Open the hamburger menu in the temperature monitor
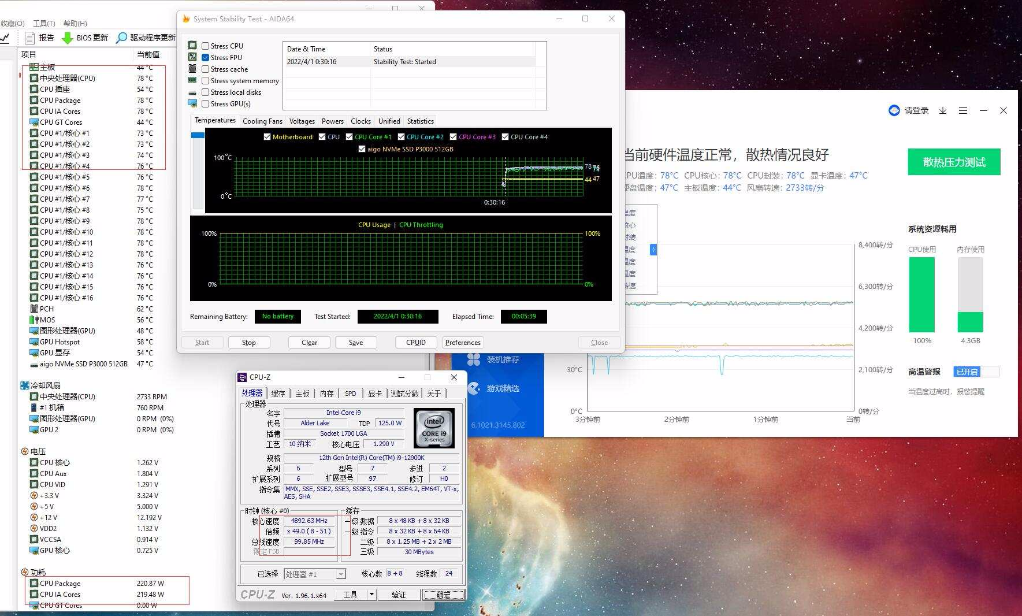The image size is (1022, 616). 963,110
